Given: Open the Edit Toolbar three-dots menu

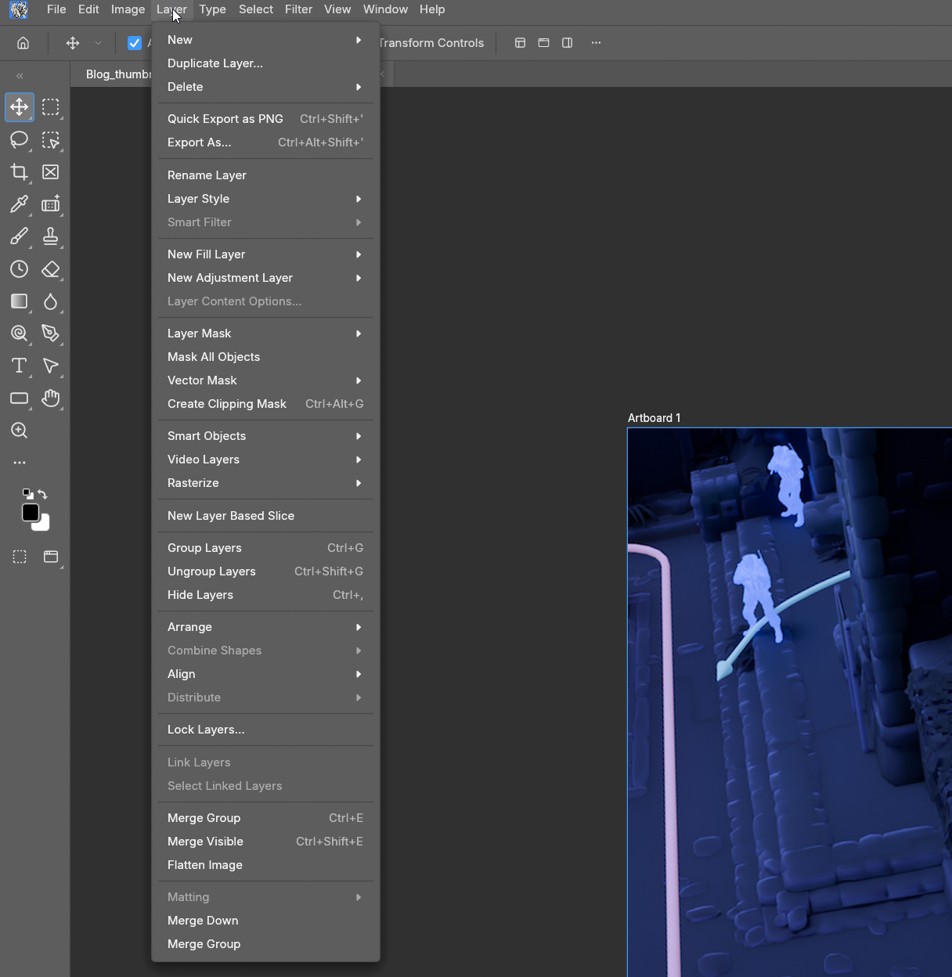Looking at the screenshot, I should 20,463.
